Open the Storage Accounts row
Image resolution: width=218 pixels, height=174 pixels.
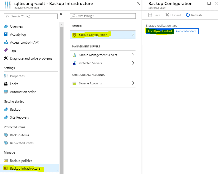(103, 83)
